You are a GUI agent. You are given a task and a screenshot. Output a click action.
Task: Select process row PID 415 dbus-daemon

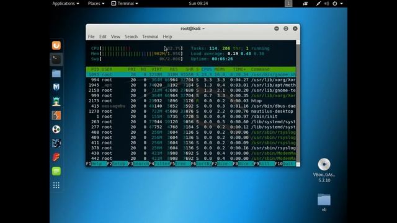tap(191, 106)
